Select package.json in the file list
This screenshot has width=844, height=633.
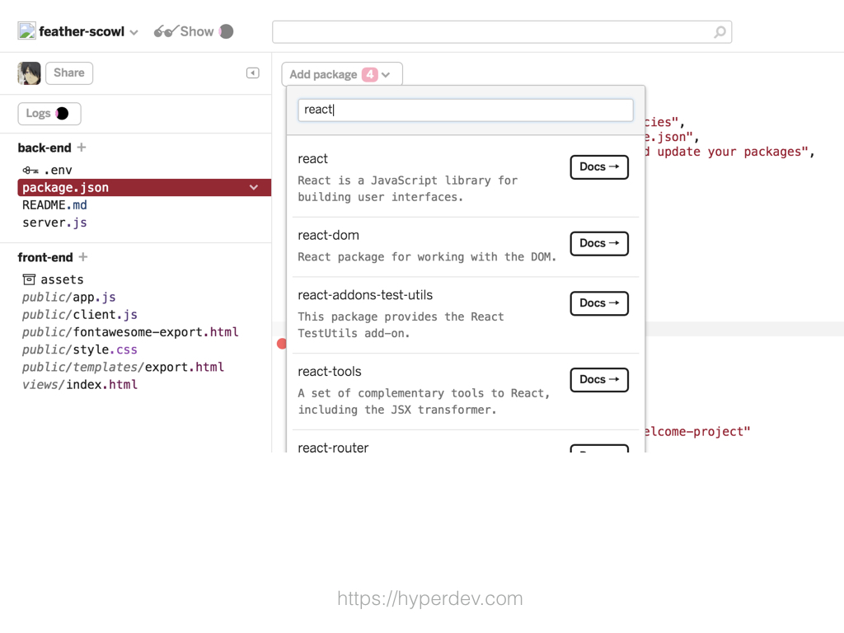coord(144,187)
